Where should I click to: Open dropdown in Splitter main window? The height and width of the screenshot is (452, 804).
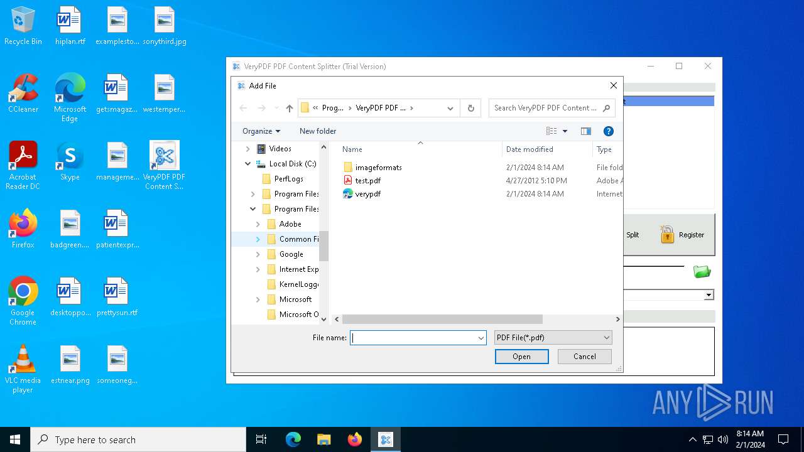pos(709,295)
